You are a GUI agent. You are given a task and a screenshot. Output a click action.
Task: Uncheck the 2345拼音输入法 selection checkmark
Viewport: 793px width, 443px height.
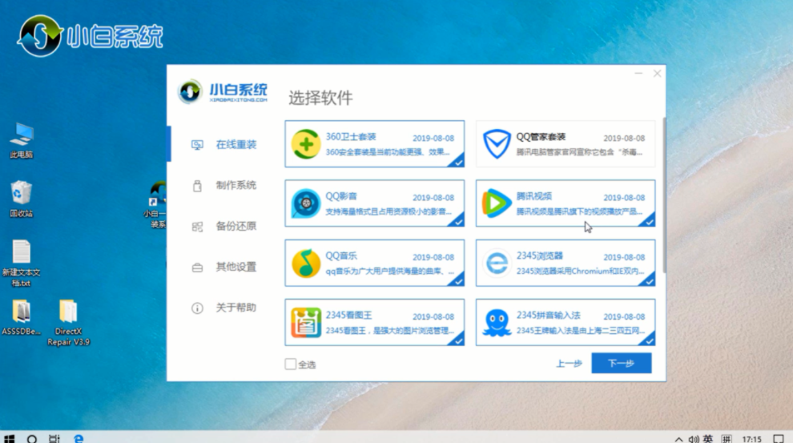648,340
